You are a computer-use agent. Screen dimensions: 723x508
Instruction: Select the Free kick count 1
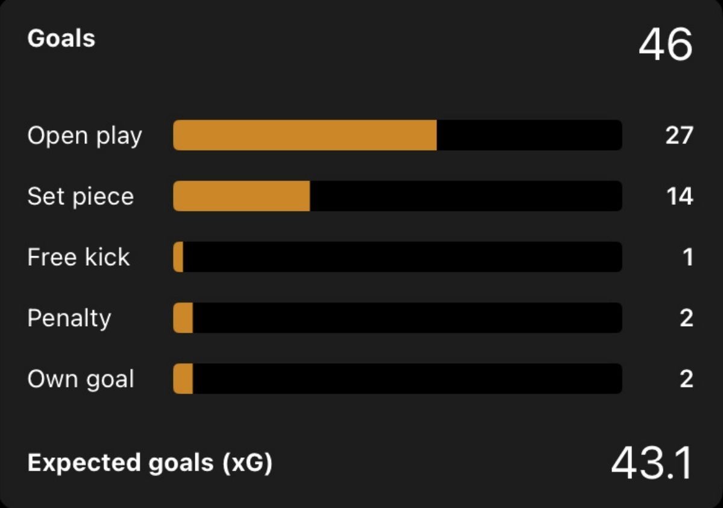[688, 257]
